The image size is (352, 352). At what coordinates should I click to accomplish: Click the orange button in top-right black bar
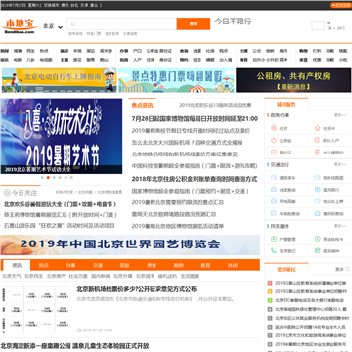point(341,5)
